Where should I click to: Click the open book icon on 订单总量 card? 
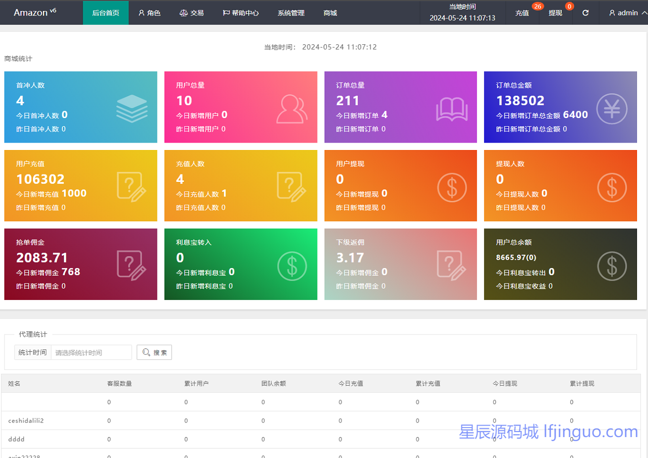tap(452, 109)
